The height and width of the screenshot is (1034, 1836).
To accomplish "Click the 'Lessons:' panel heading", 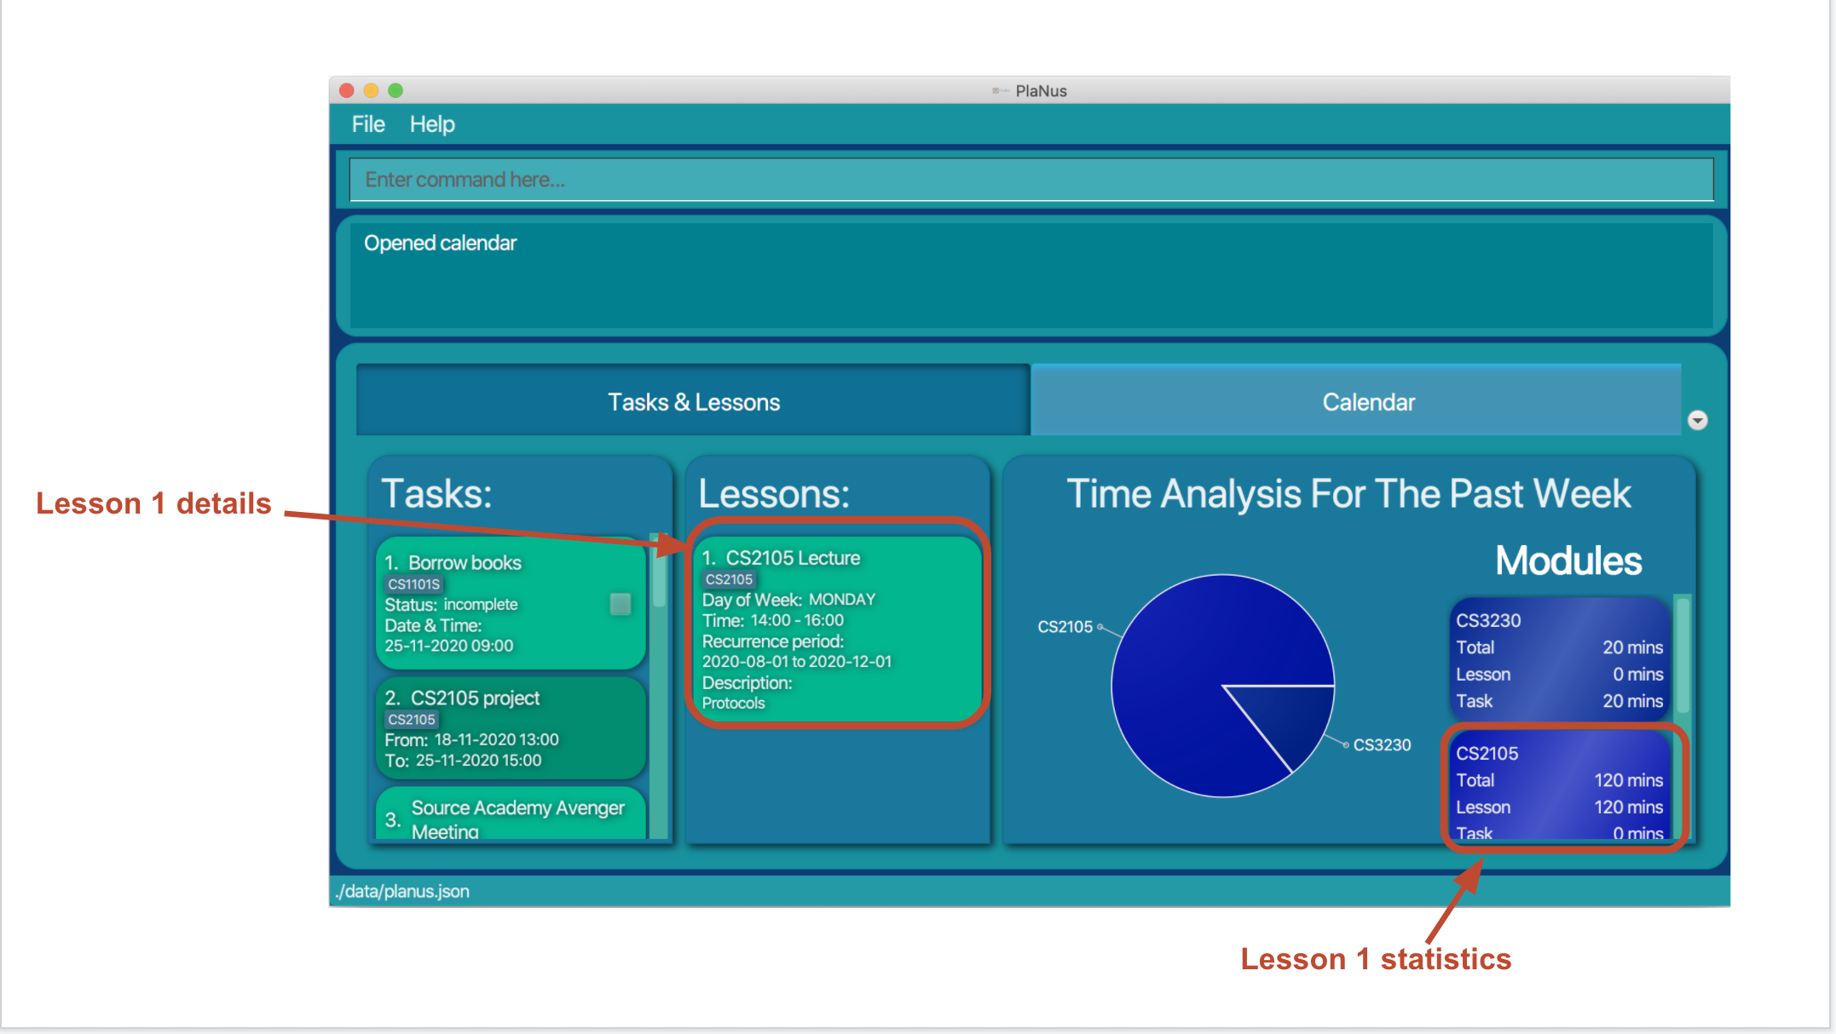I will (774, 494).
